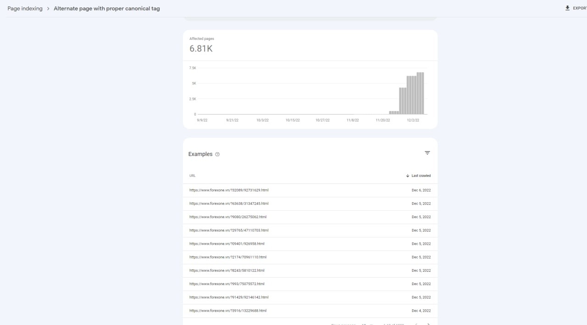Viewport: 587px width, 325px height.
Task: Toggle the Last crawled sort arrow
Action: tap(407, 176)
